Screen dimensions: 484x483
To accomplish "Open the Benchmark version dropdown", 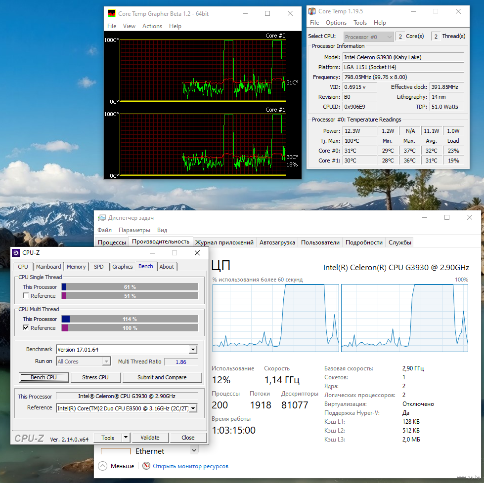I will pyautogui.click(x=193, y=350).
